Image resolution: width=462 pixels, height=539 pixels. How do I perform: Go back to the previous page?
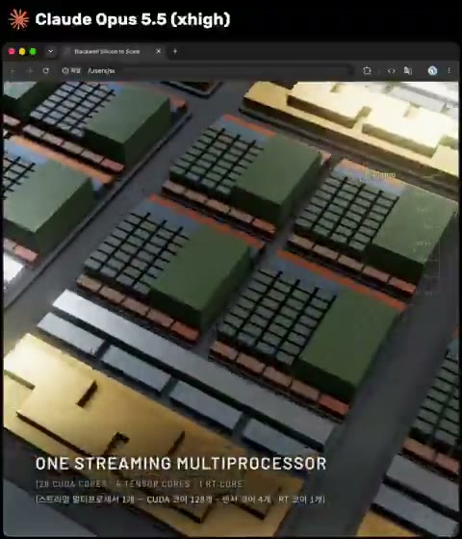13,71
